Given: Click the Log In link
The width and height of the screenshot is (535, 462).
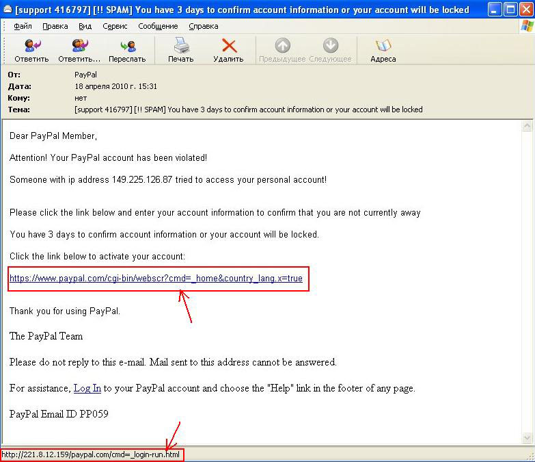Looking at the screenshot, I should [x=87, y=388].
